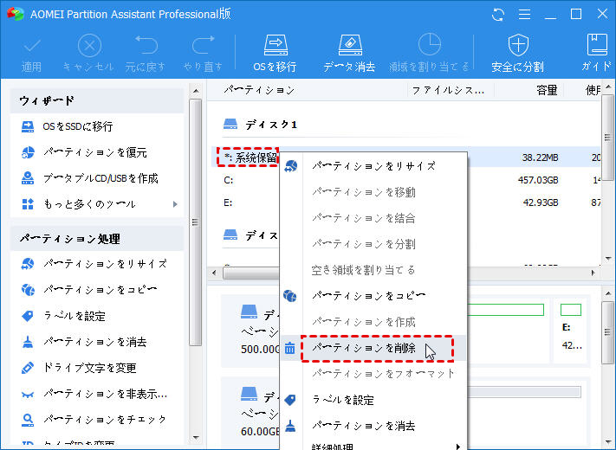616x450 pixels.
Task: Click the sidebar scrollbar down arrow
Action: pos(196,437)
